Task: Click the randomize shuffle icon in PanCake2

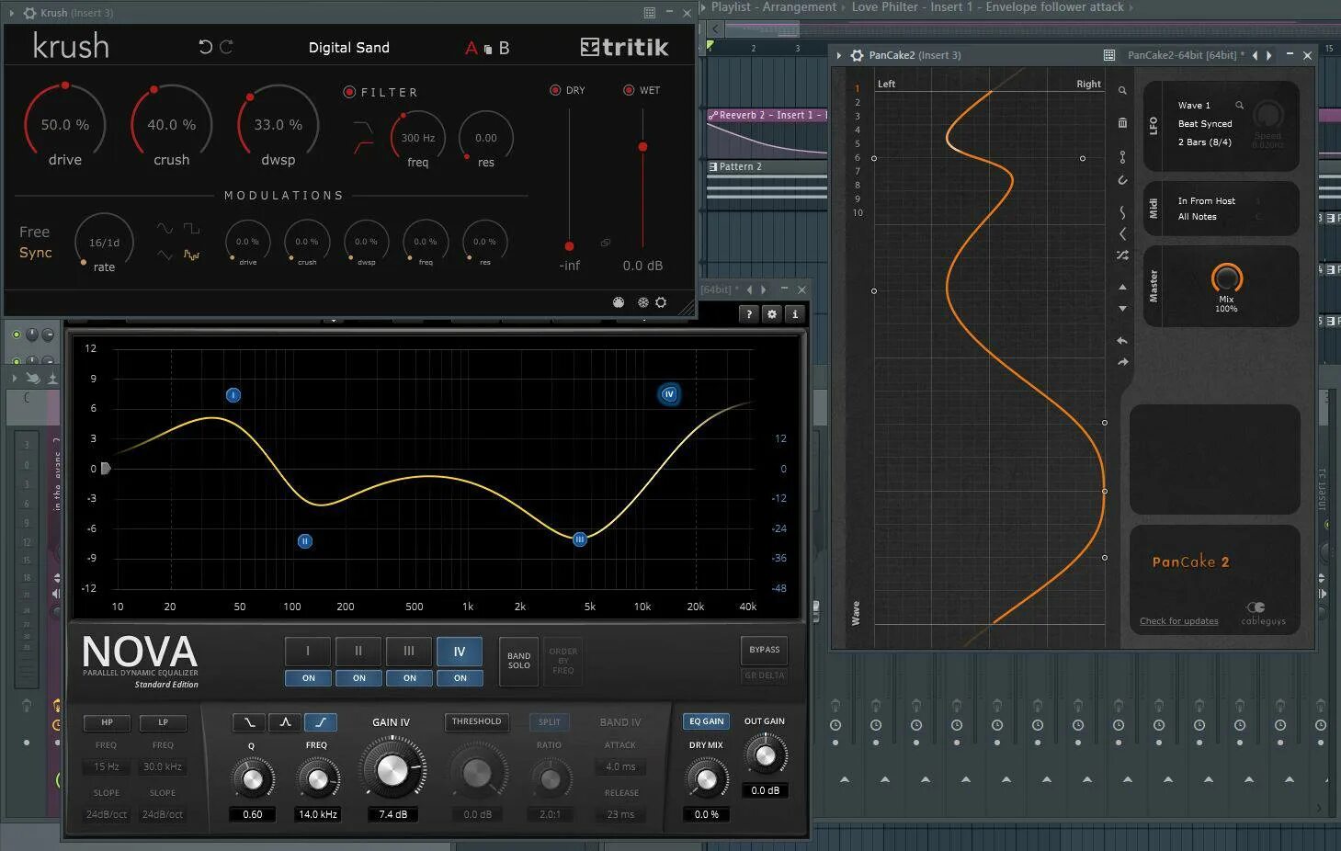Action: click(1122, 255)
